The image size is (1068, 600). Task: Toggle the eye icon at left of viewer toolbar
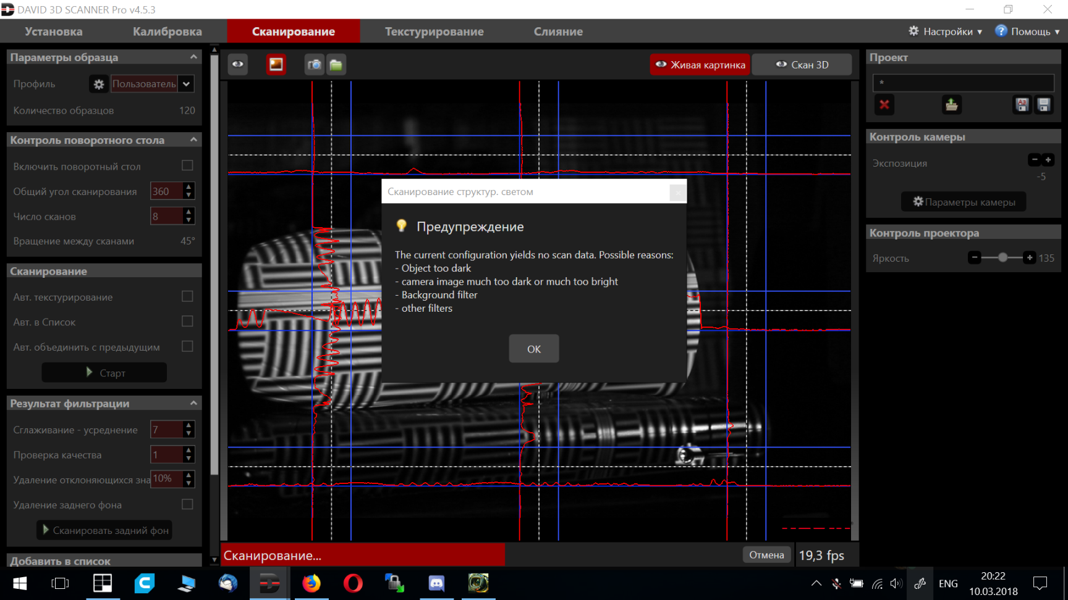[238, 65]
